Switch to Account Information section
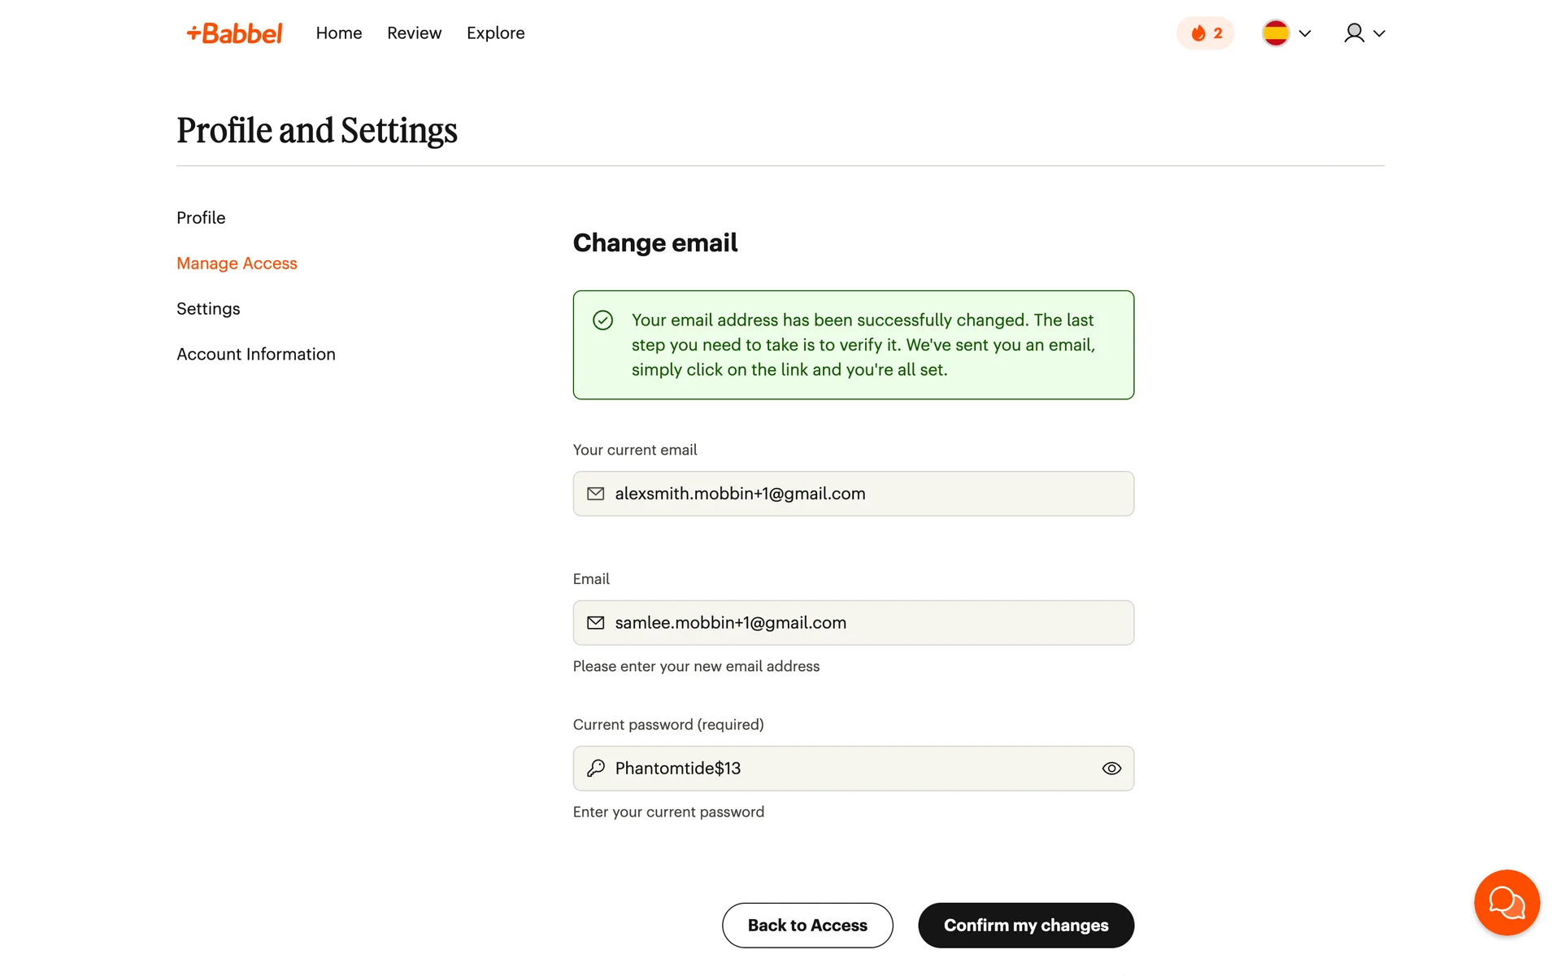1561x976 pixels. click(255, 355)
